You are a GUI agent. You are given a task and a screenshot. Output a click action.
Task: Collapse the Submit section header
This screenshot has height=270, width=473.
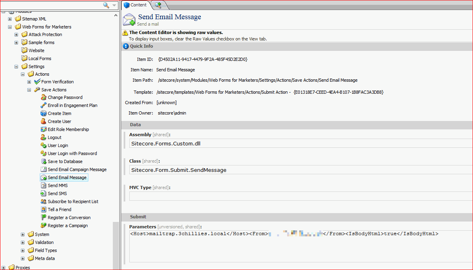click(297, 217)
